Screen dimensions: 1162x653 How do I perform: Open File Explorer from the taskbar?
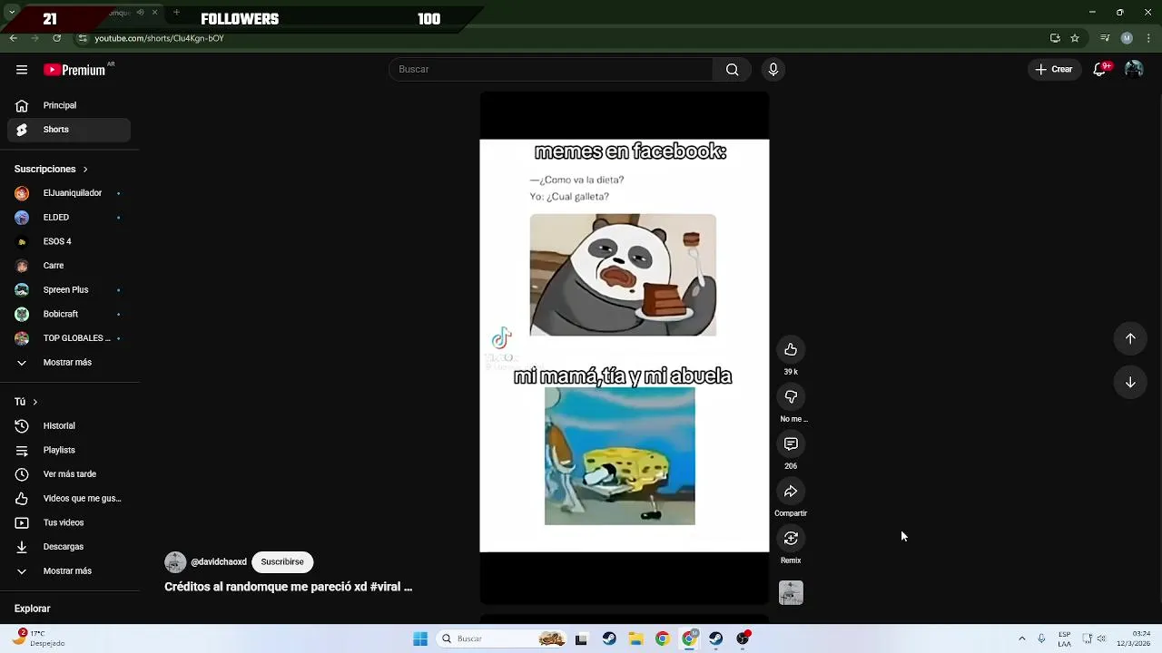(x=635, y=638)
